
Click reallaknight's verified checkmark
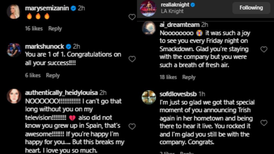coord(192,4)
